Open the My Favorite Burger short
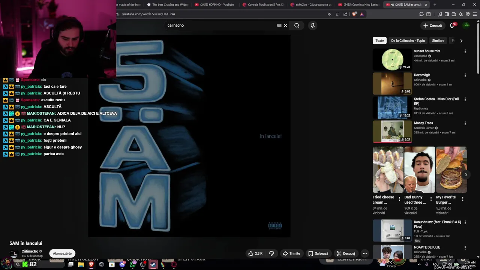The image size is (480, 270). [451, 169]
